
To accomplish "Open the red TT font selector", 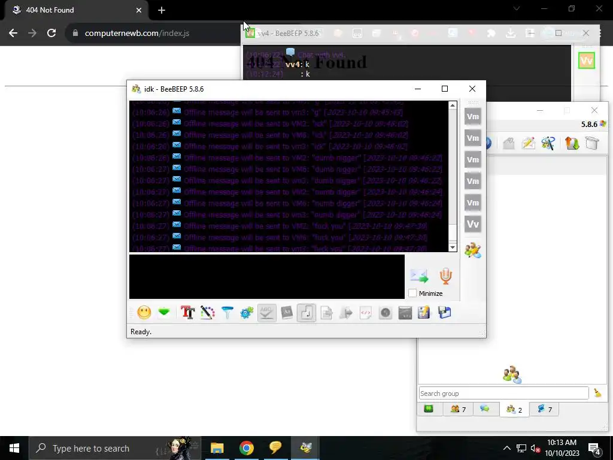I will tap(187, 313).
